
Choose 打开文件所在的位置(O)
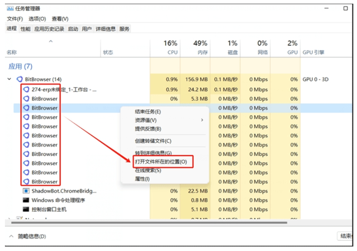[x=161, y=161]
